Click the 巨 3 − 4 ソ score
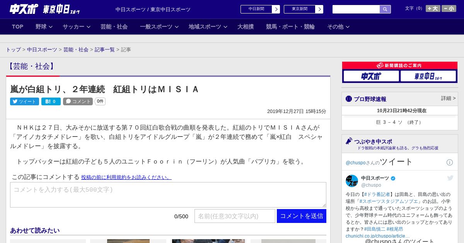Screen dimensions: 464x243 click(400, 122)
